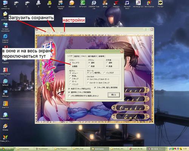Image resolution: width=189 pixels, height=151 pixels.
Task: Open the システム tab
Action: 70,56
